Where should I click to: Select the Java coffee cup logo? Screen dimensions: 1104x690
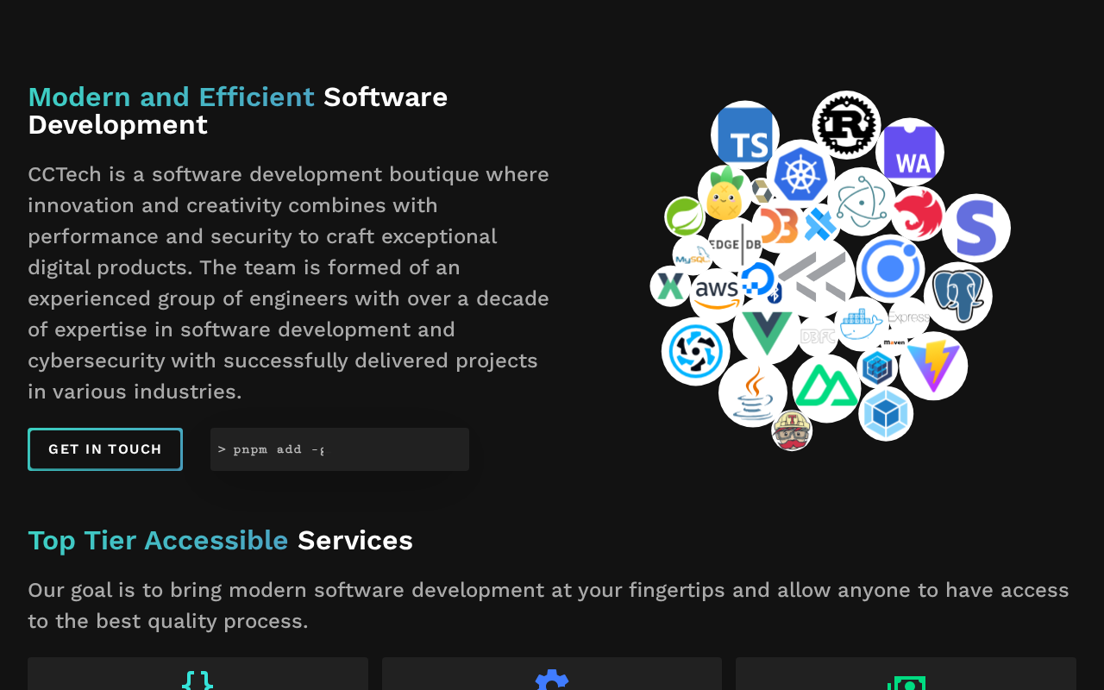(753, 392)
